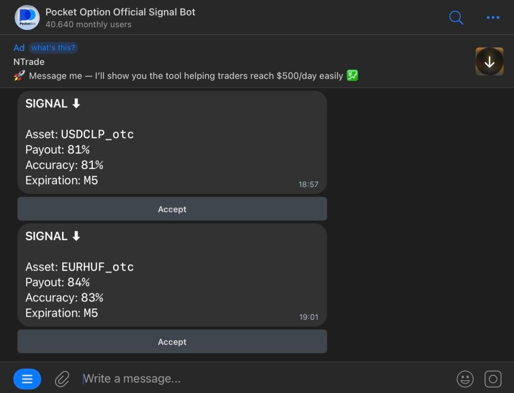Click the paperclip attachment icon

pyautogui.click(x=61, y=378)
